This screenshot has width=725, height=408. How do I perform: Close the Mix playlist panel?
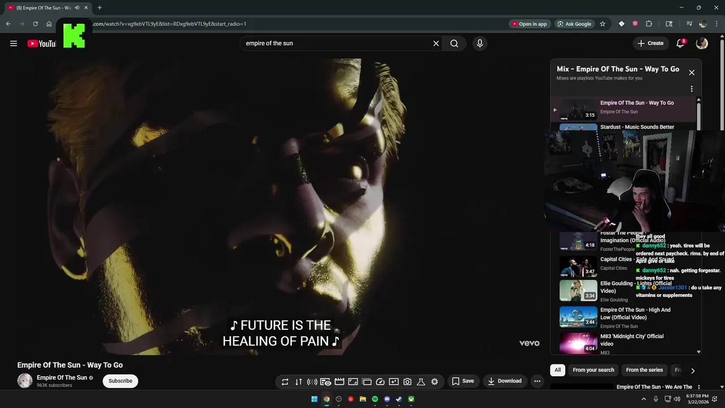click(x=692, y=73)
